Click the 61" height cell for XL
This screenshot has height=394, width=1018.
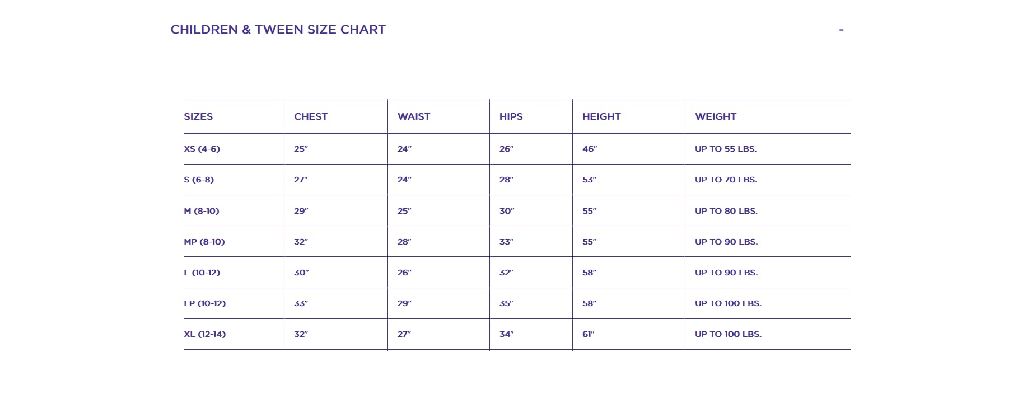(x=589, y=334)
